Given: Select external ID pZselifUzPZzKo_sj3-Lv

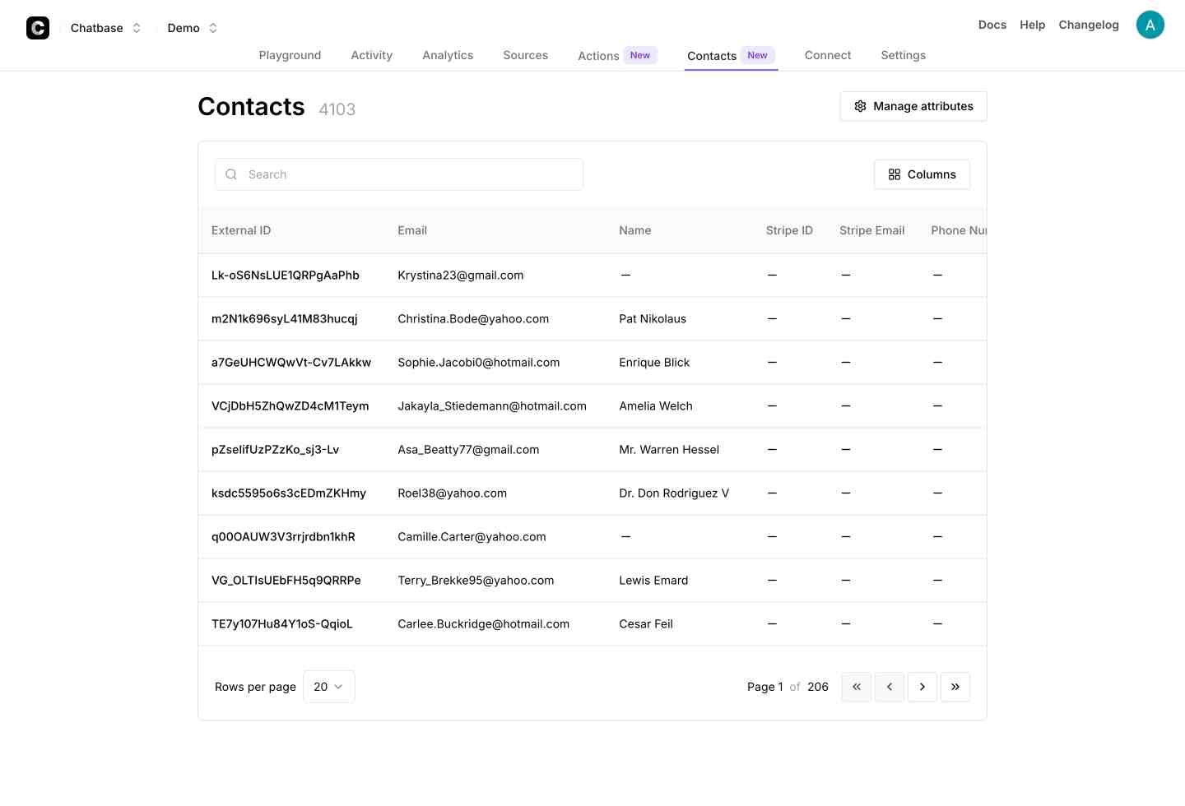Looking at the screenshot, I should pos(276,449).
